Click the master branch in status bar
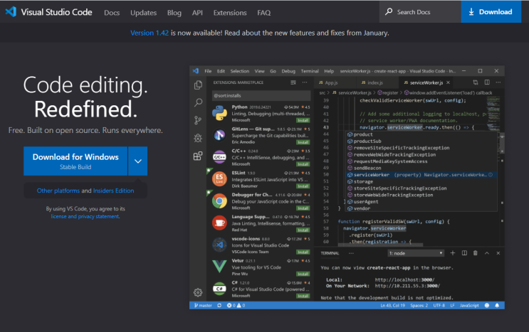 [x=203, y=306]
